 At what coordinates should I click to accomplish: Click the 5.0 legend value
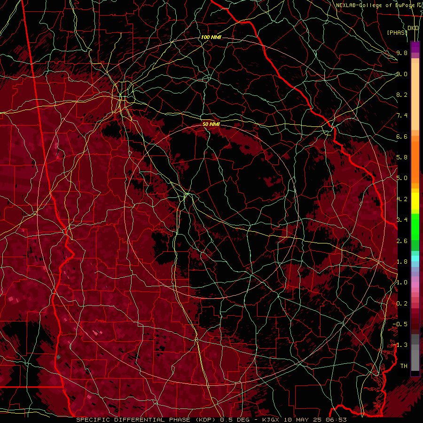coord(402,178)
